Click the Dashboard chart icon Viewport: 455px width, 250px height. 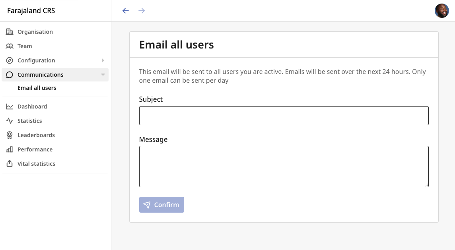pos(10,107)
